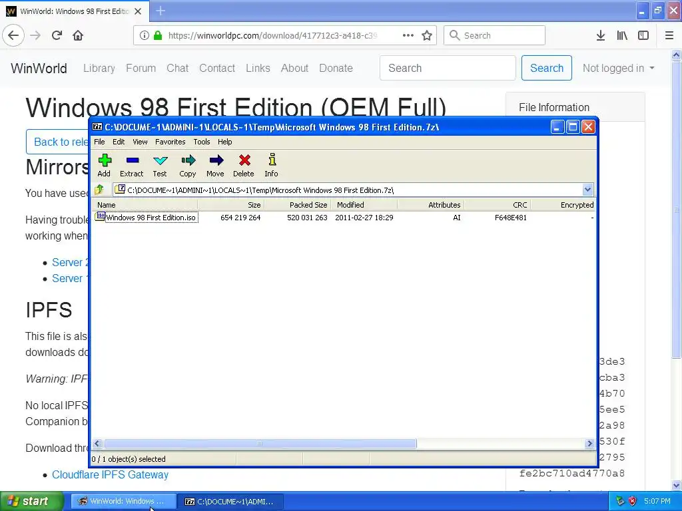This screenshot has width=682, height=511.
Task: Switch to WinWorld taskbar button
Action: click(x=123, y=501)
